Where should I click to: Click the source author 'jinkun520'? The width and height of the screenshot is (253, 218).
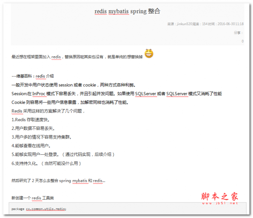(x=184, y=24)
